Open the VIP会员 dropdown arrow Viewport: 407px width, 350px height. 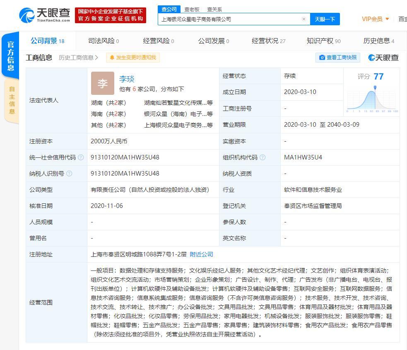[x=387, y=19]
